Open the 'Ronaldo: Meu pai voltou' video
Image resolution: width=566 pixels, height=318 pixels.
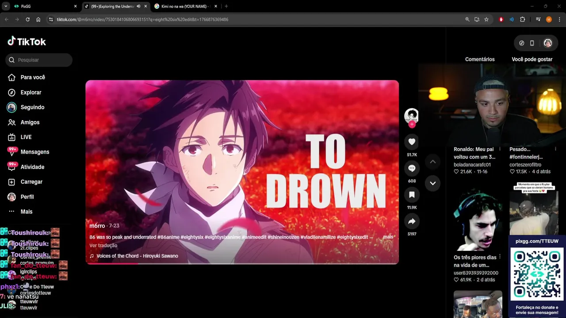474,153
